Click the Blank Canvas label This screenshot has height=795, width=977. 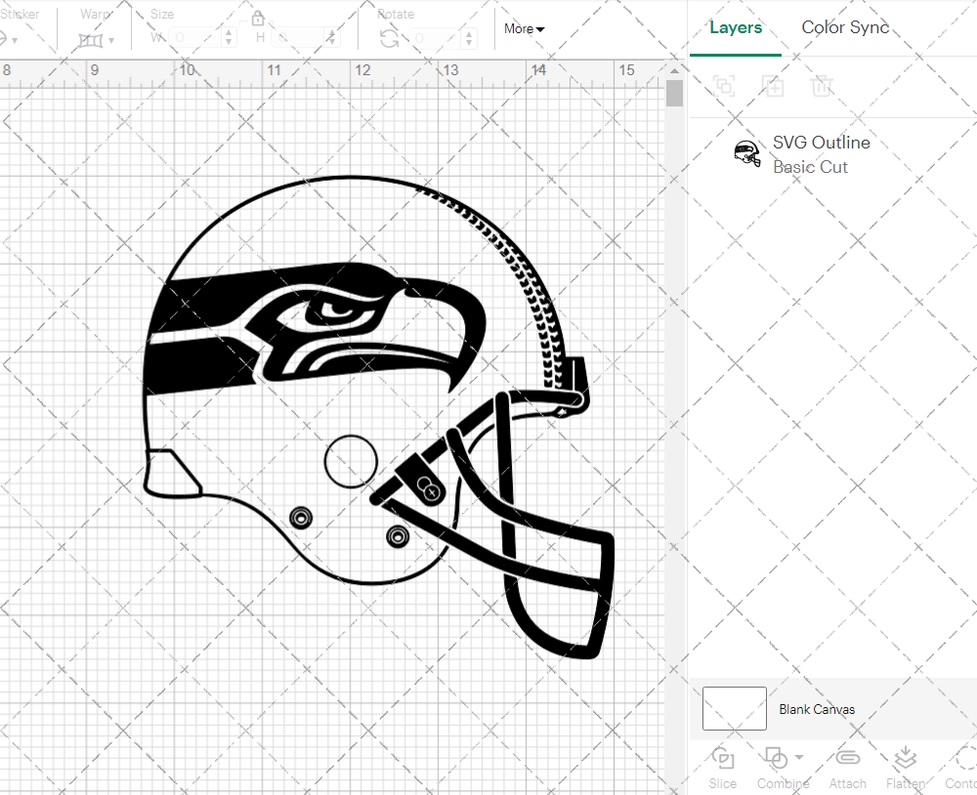[x=816, y=709]
